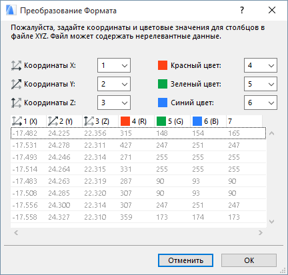Viewport: 288px width, 275px height.
Task: Open the Координаты Y column dropdown
Action: 114,84
